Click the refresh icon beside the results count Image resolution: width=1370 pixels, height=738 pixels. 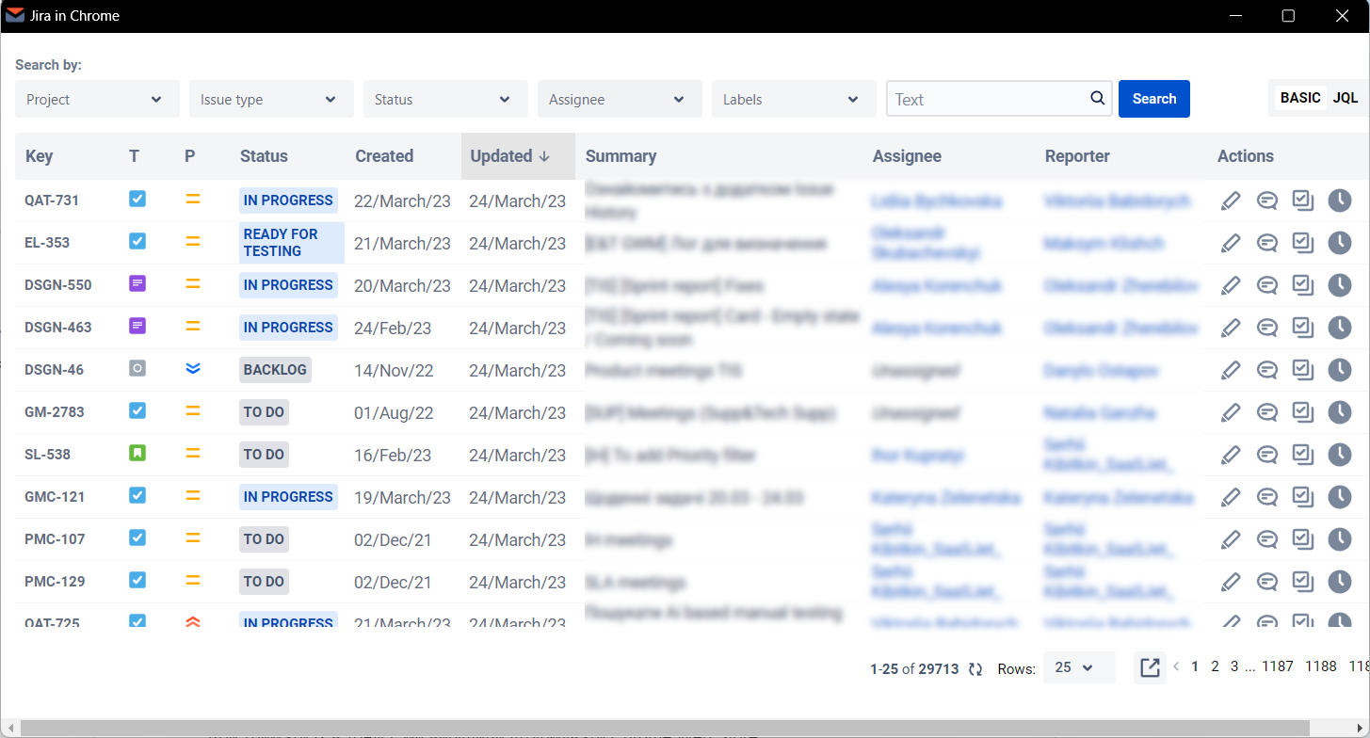coord(975,669)
